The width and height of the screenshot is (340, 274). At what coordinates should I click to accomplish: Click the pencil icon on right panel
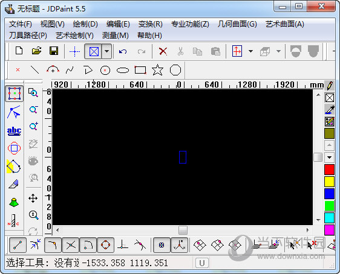tap(329, 86)
